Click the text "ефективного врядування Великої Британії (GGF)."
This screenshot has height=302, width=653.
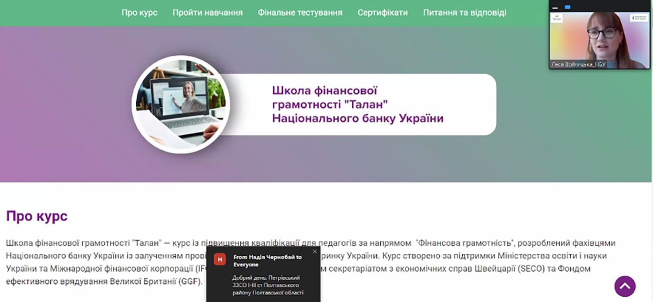104,281
